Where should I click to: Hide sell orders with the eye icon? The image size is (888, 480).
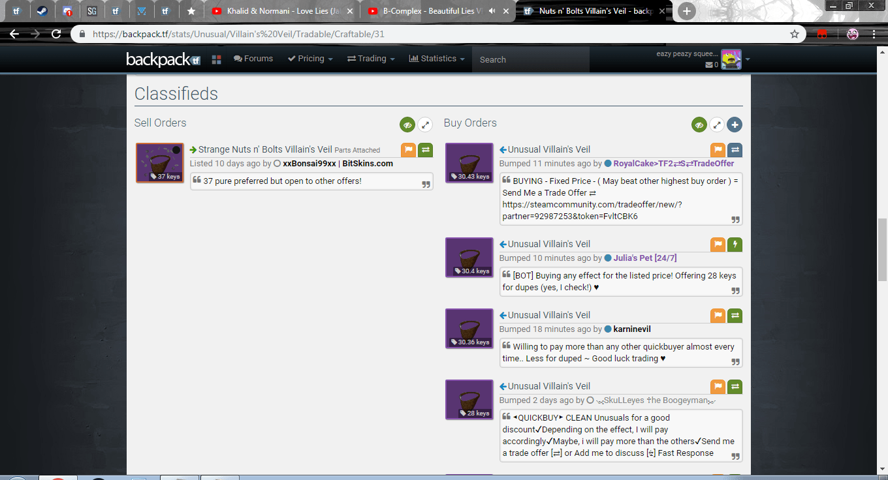pos(407,125)
